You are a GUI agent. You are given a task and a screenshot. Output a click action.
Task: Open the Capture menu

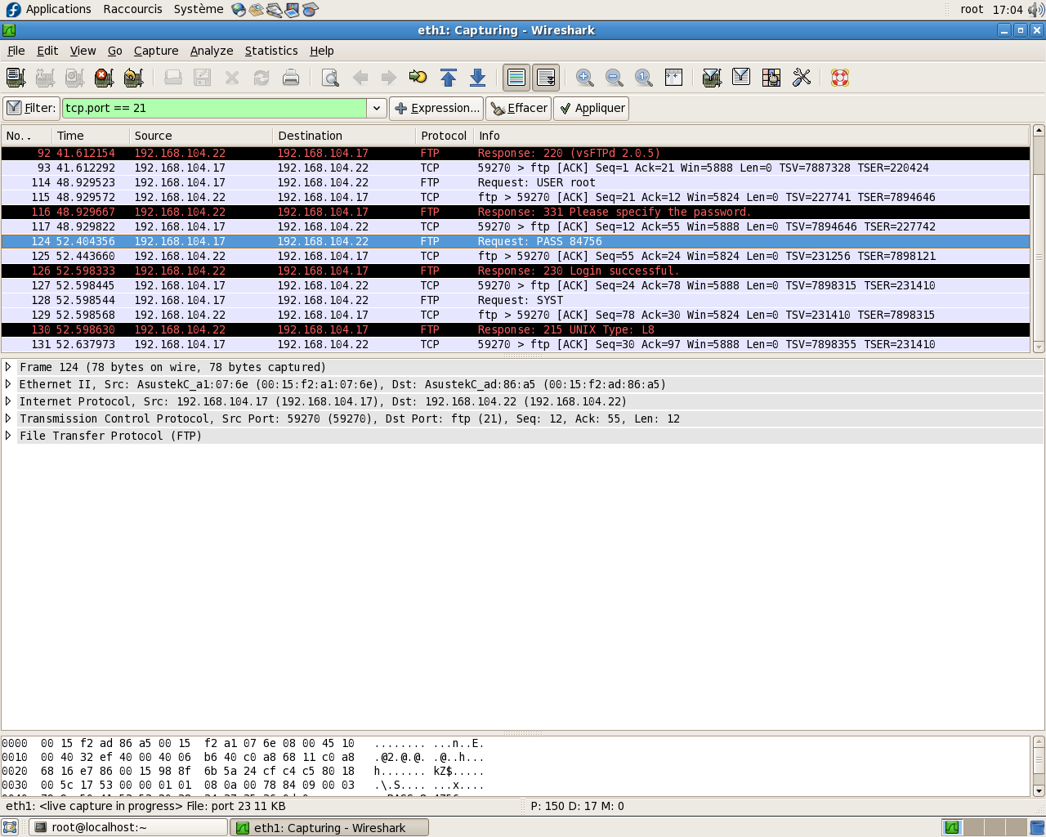(x=156, y=51)
